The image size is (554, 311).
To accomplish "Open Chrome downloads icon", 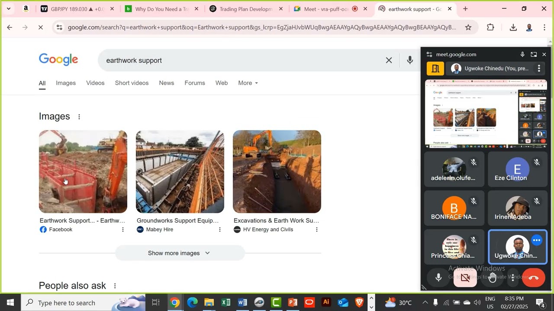I will pyautogui.click(x=513, y=27).
